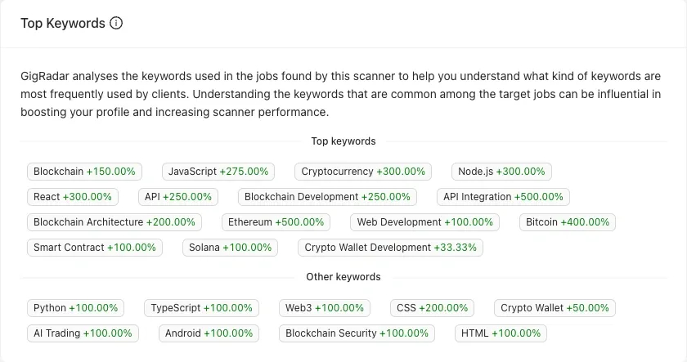Click the GigRadar description paragraph
Viewport: 687px width, 362px height.
tap(340, 94)
